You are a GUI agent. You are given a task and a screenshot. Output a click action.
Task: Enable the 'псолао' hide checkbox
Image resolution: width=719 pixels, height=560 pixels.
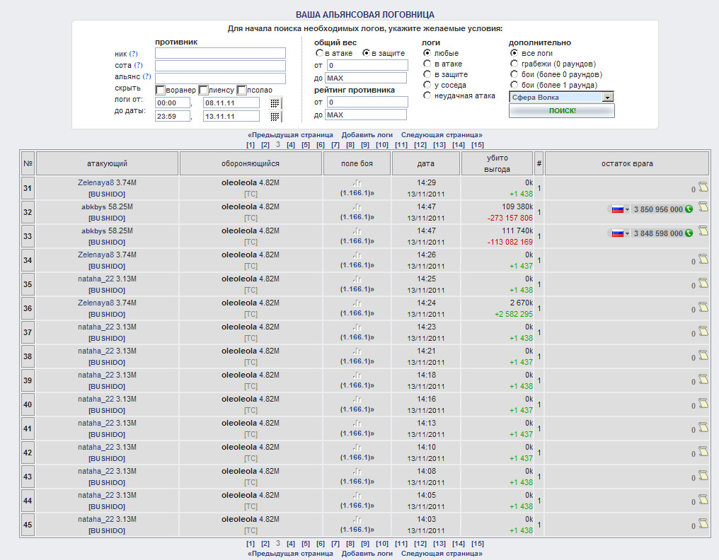pos(242,90)
